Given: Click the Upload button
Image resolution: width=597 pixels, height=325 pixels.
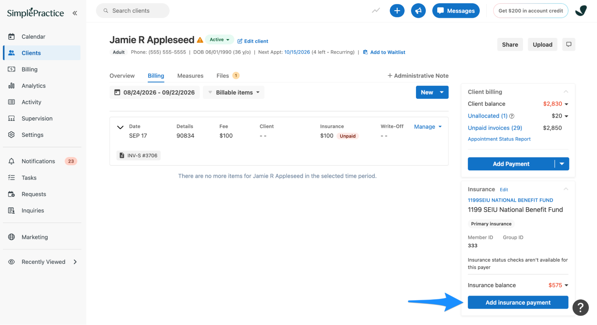Looking at the screenshot, I should [542, 45].
